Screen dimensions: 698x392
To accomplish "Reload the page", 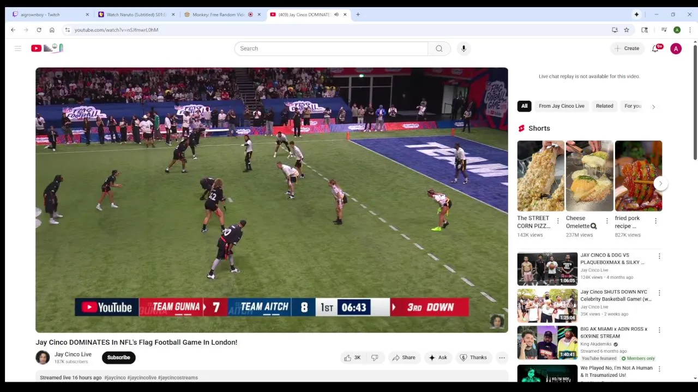I will 39,30.
